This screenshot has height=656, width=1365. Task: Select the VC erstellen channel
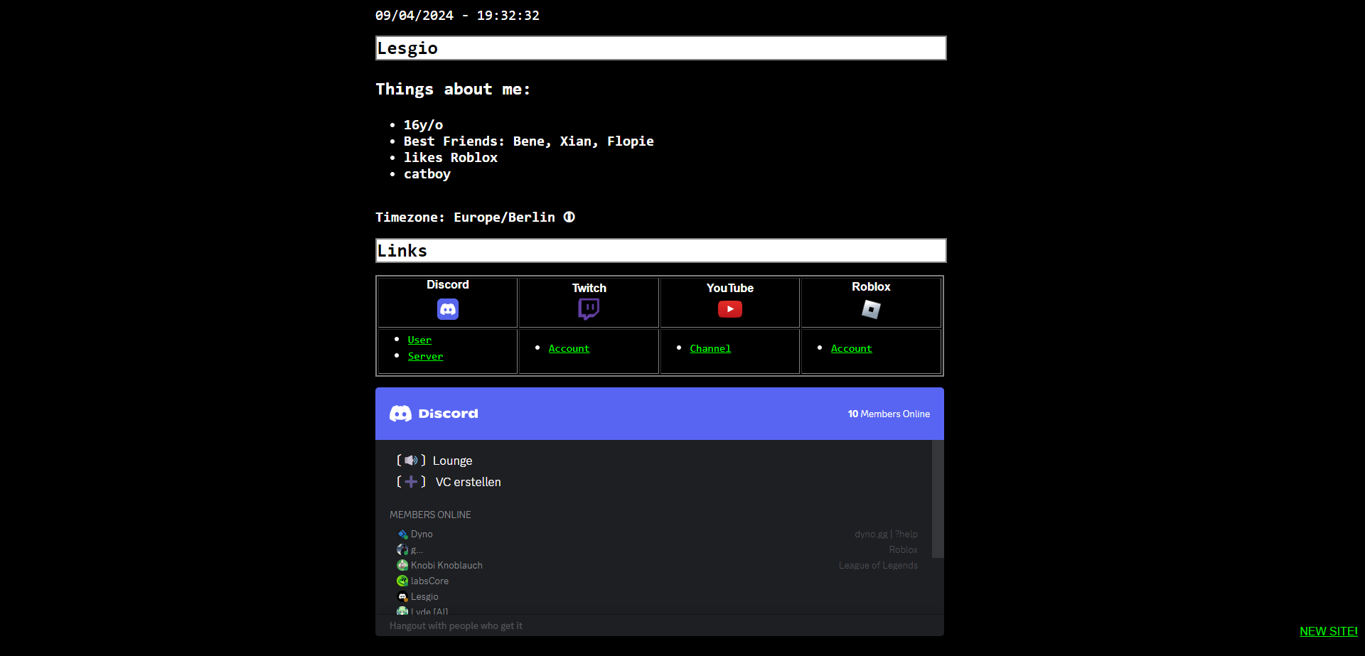(468, 482)
